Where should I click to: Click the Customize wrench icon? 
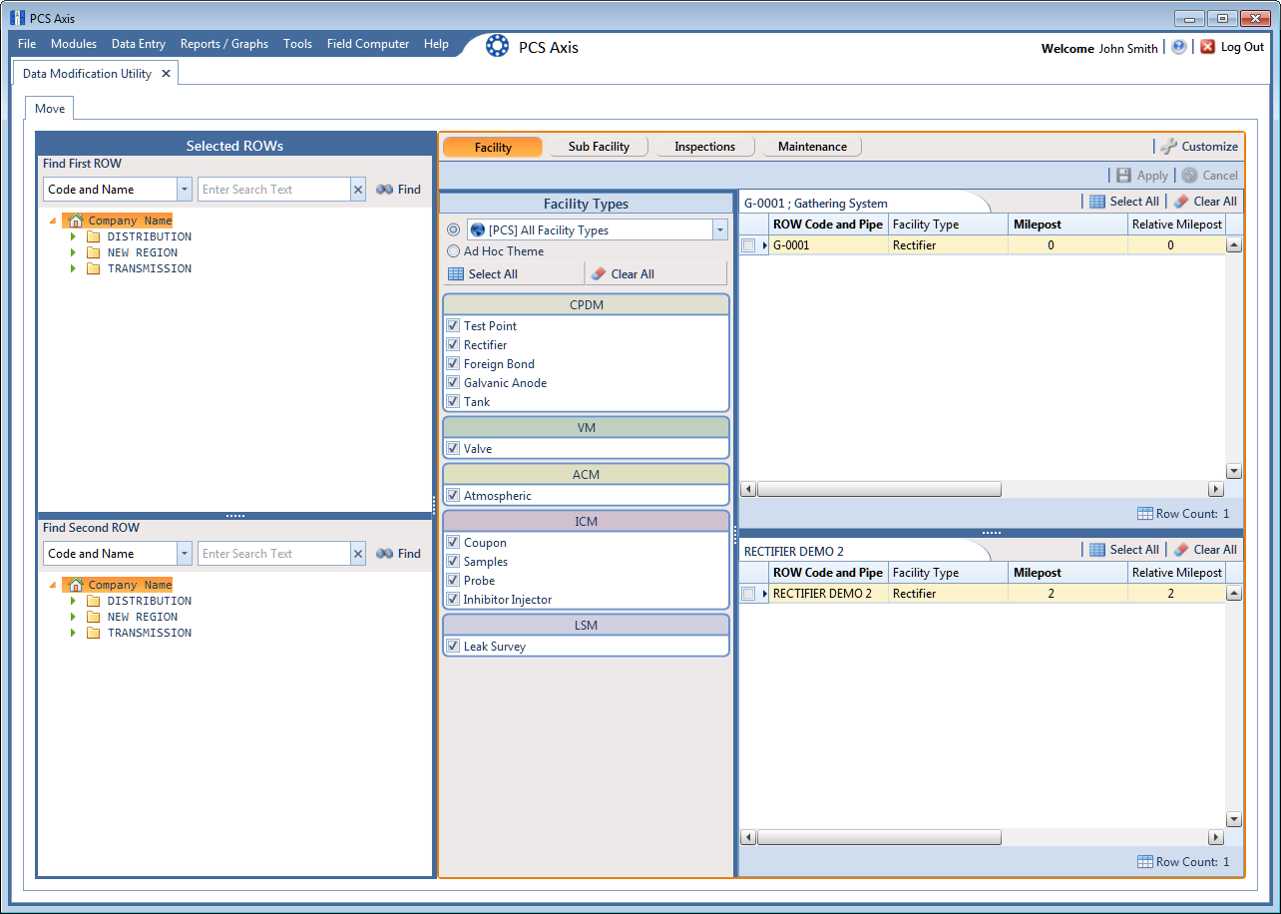[1168, 147]
